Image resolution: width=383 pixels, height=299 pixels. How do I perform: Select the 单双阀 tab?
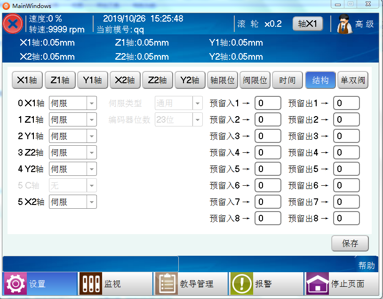tap(352, 80)
